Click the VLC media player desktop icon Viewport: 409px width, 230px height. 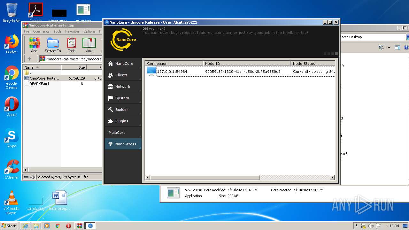click(x=12, y=203)
